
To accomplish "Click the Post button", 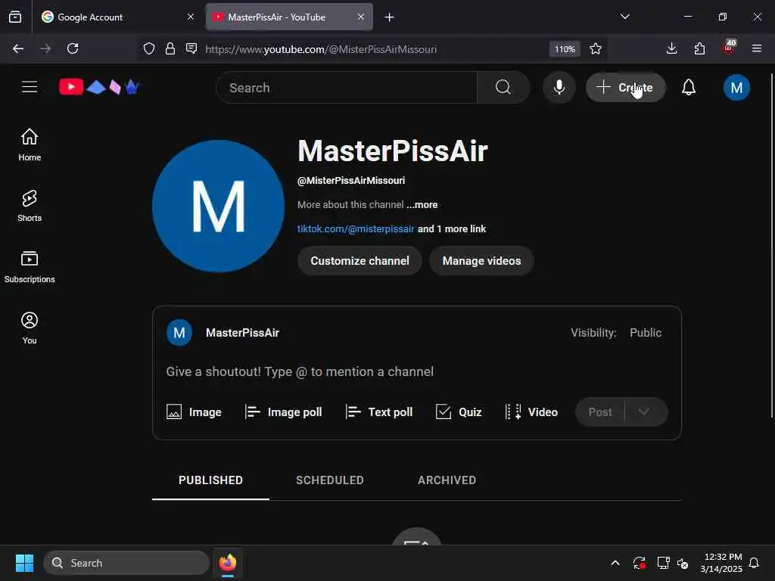I will [x=600, y=412].
